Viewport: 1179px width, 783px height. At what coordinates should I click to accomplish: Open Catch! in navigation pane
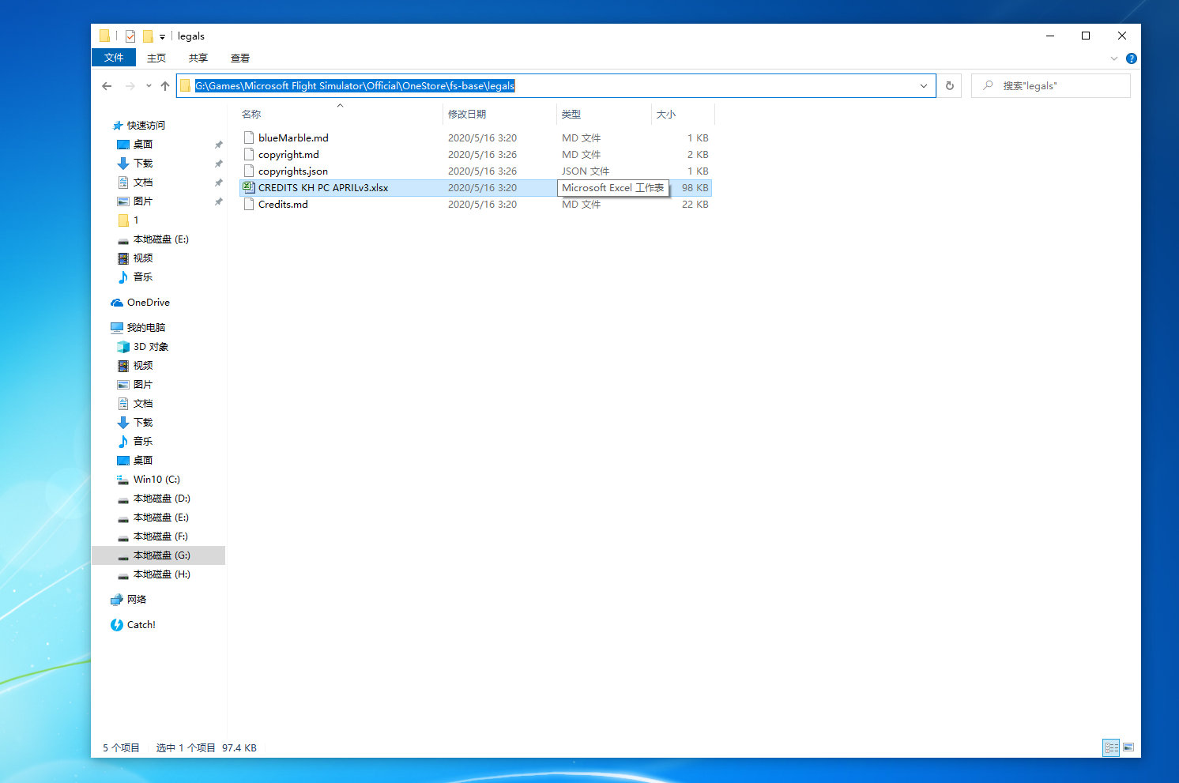(x=141, y=625)
